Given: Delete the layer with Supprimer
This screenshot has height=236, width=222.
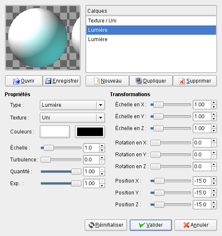Looking at the screenshot, I should coord(195,81).
